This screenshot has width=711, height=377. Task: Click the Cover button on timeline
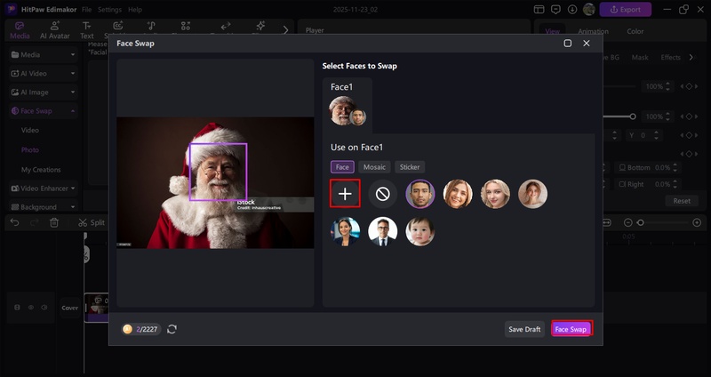(x=70, y=308)
